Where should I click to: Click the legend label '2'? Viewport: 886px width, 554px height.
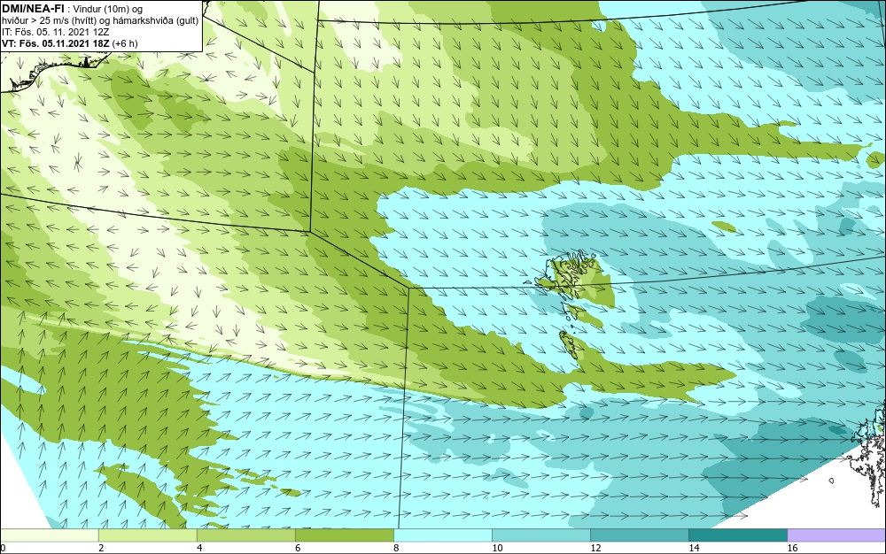(101, 548)
